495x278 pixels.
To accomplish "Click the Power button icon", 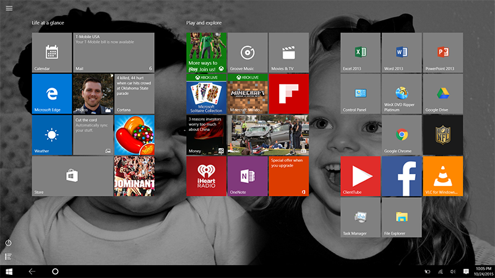I will [9, 243].
